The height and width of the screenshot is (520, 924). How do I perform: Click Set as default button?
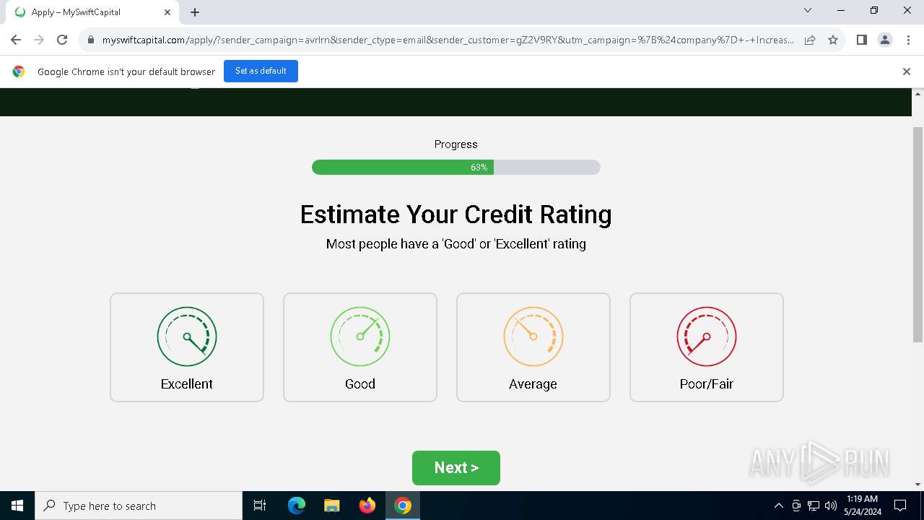coord(261,71)
